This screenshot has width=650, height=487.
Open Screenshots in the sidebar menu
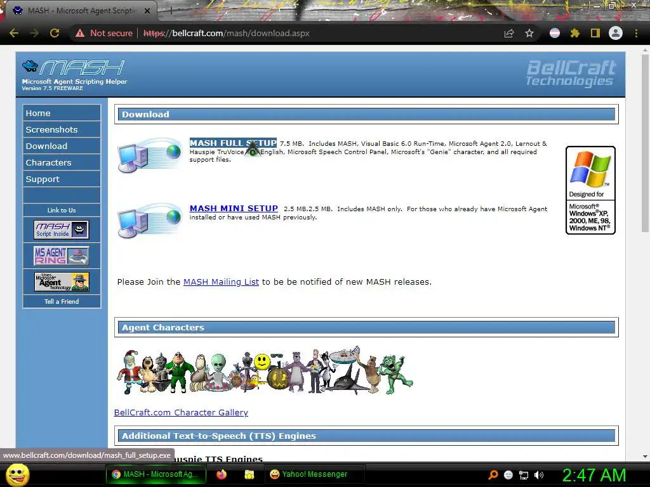coord(62,129)
